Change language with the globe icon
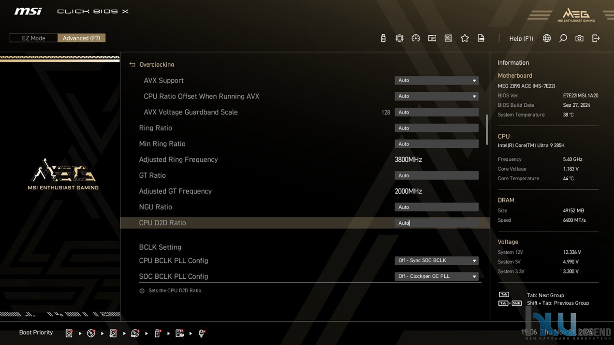This screenshot has width=614, height=345. tap(547, 38)
